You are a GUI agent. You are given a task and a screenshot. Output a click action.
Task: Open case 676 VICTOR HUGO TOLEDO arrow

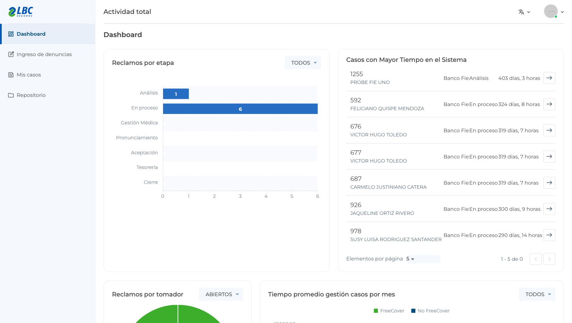coord(549,131)
